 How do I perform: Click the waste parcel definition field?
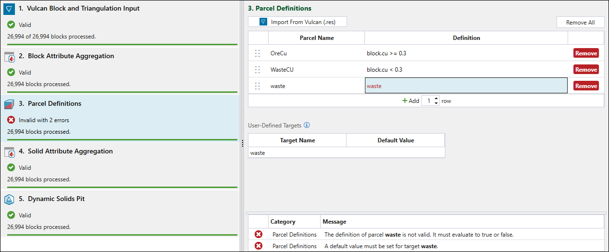click(x=466, y=86)
